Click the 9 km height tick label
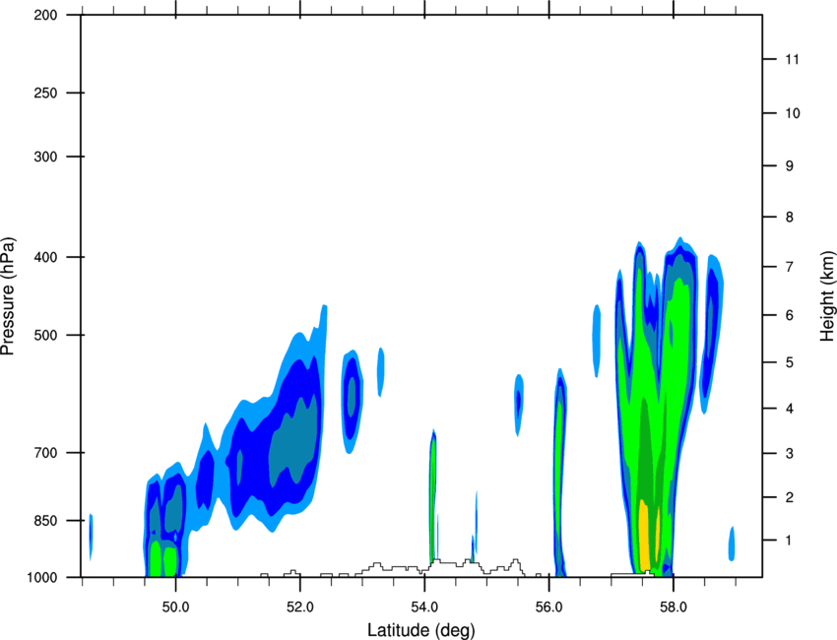837x640 pixels. (x=790, y=166)
